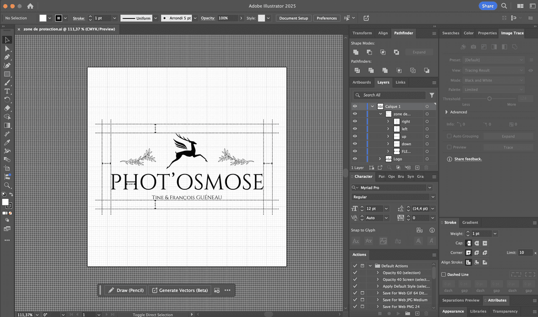Open the Myriad Pro font family dropdown

(429, 188)
